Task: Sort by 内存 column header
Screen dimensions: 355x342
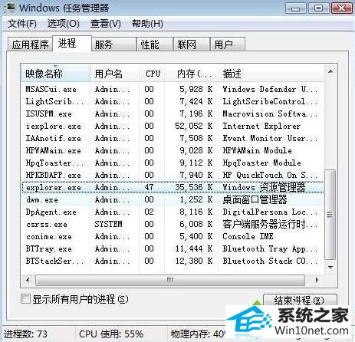Action: [192, 74]
